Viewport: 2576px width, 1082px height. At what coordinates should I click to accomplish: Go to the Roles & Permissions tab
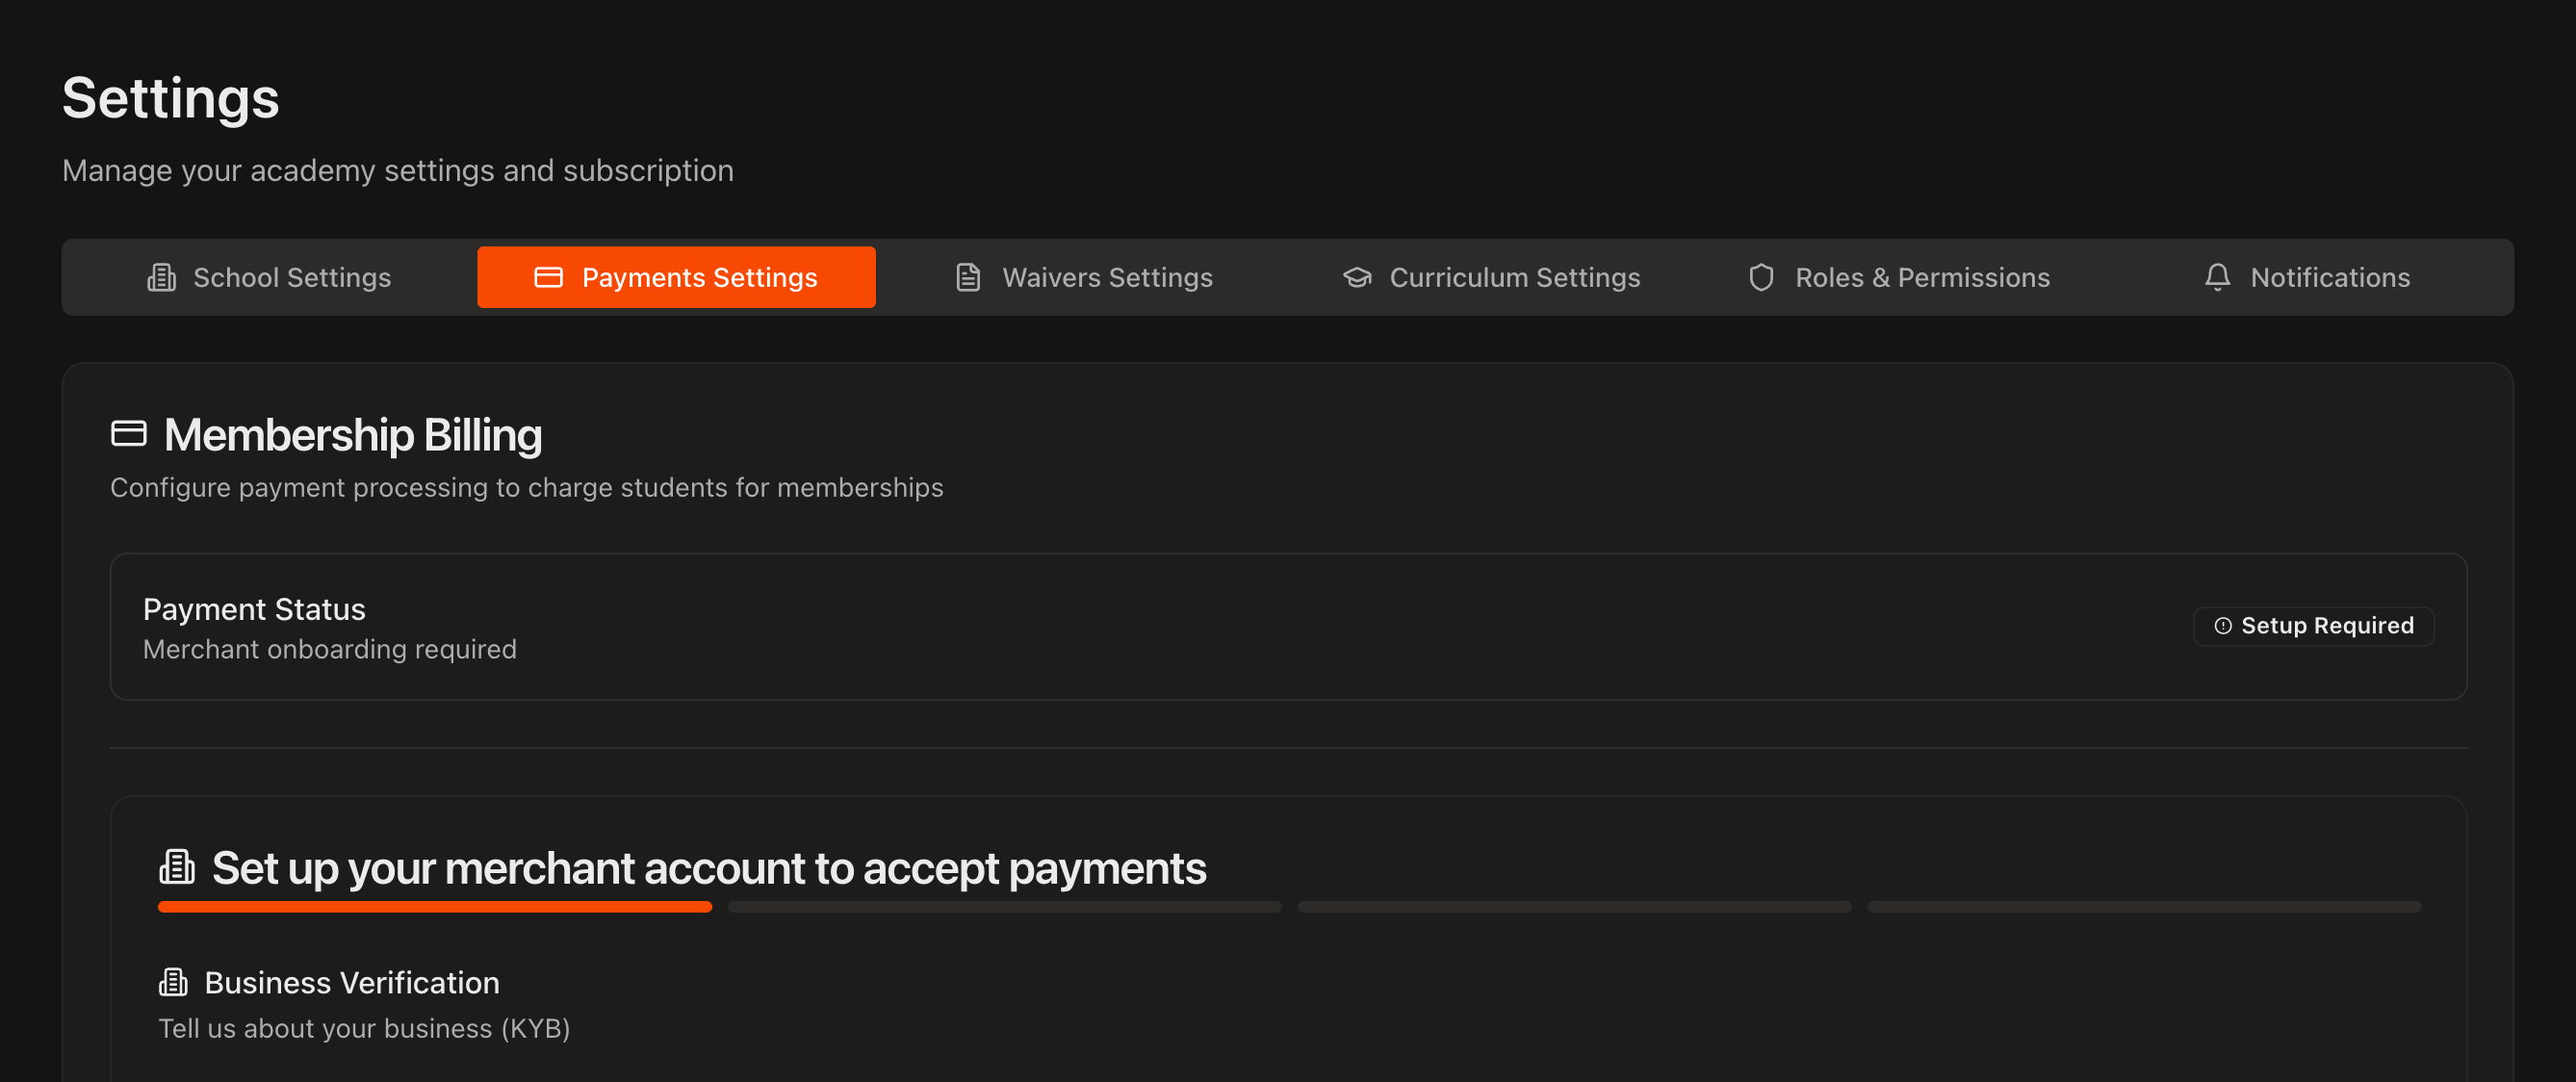point(1898,277)
